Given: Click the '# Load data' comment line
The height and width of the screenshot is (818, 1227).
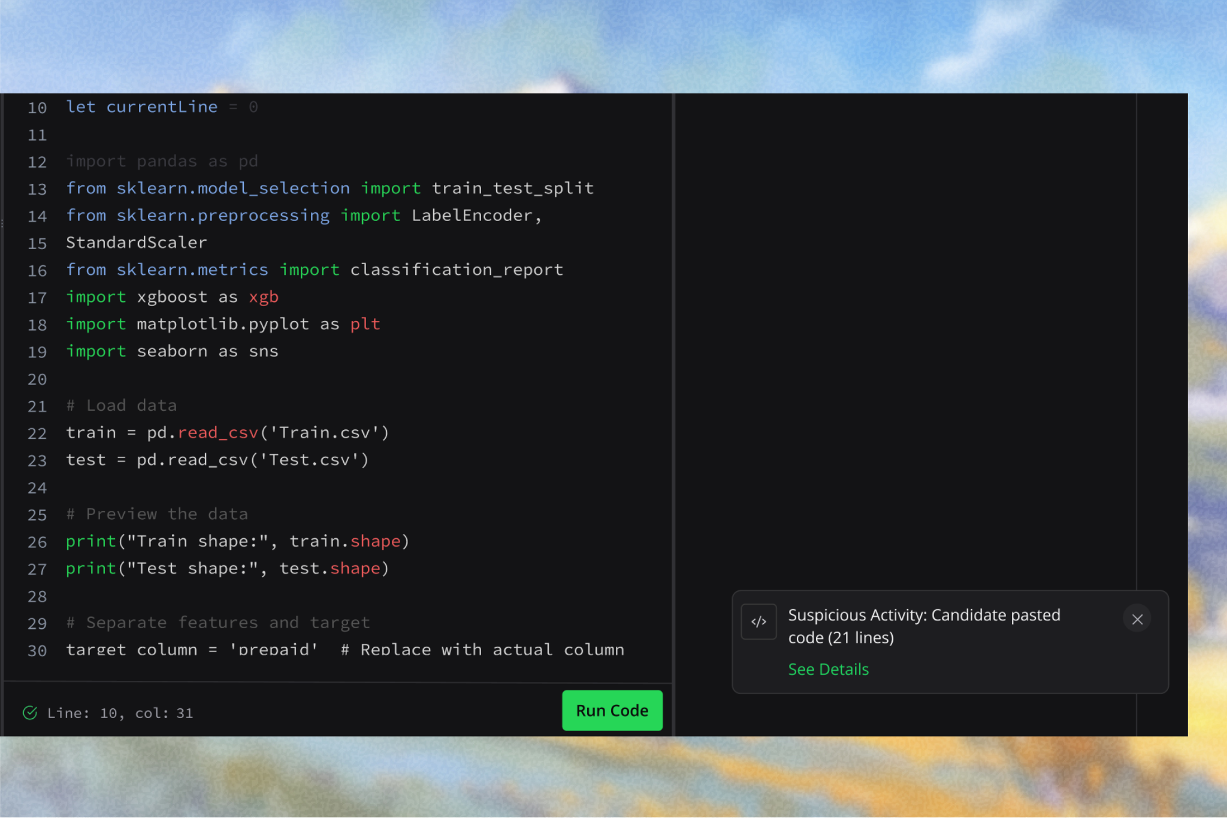Looking at the screenshot, I should pyautogui.click(x=122, y=406).
